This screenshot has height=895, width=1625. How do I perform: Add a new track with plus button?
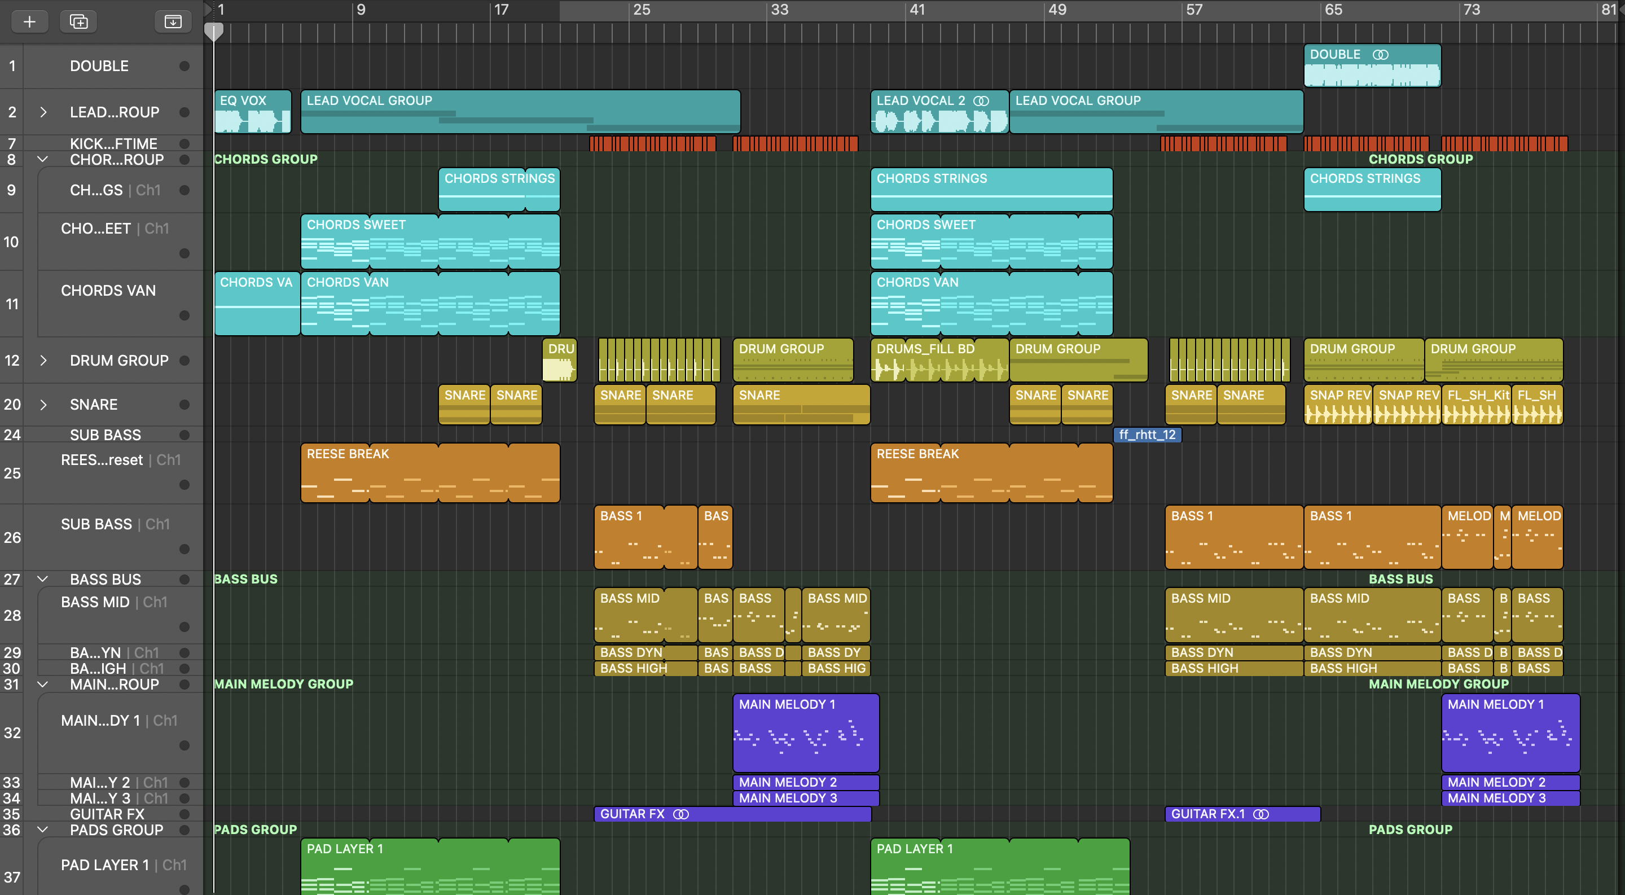pos(29,21)
